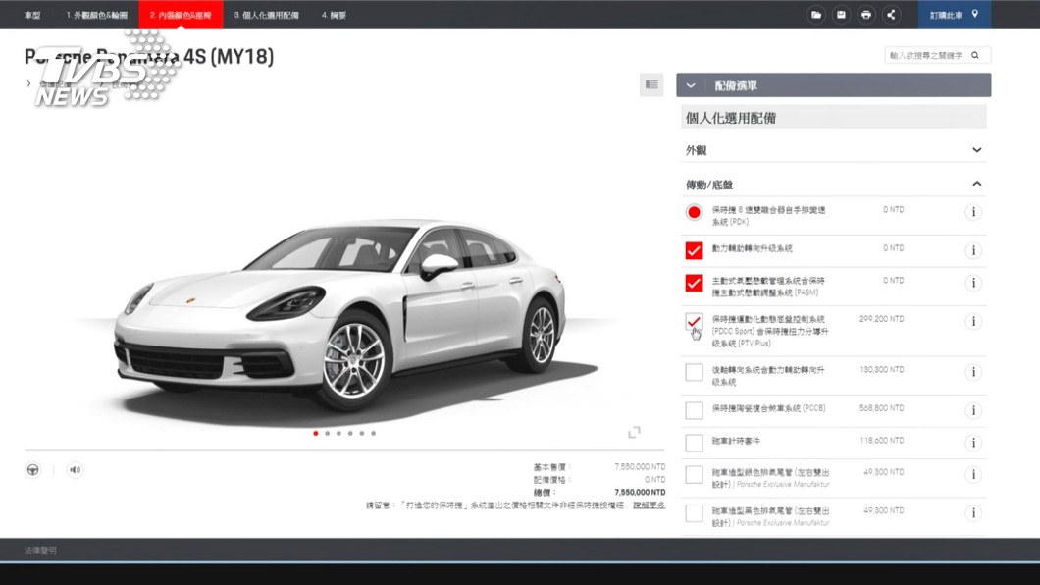
Task: Click the location pin on 訂購此車
Action: tap(975, 14)
